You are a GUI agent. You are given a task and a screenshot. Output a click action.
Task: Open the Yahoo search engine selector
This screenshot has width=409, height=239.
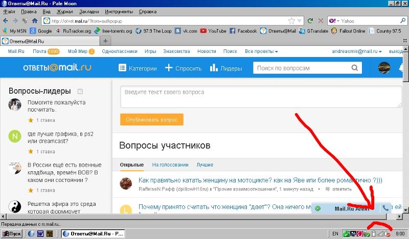(334, 21)
